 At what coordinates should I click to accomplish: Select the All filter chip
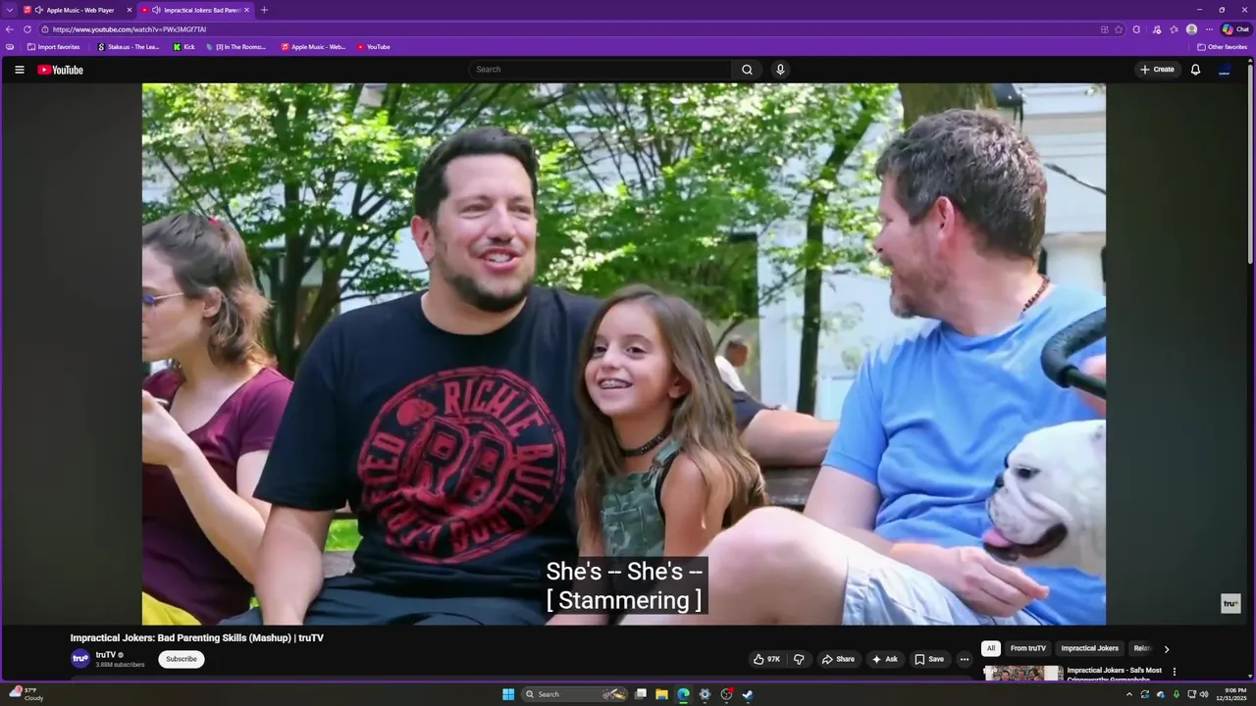point(991,648)
